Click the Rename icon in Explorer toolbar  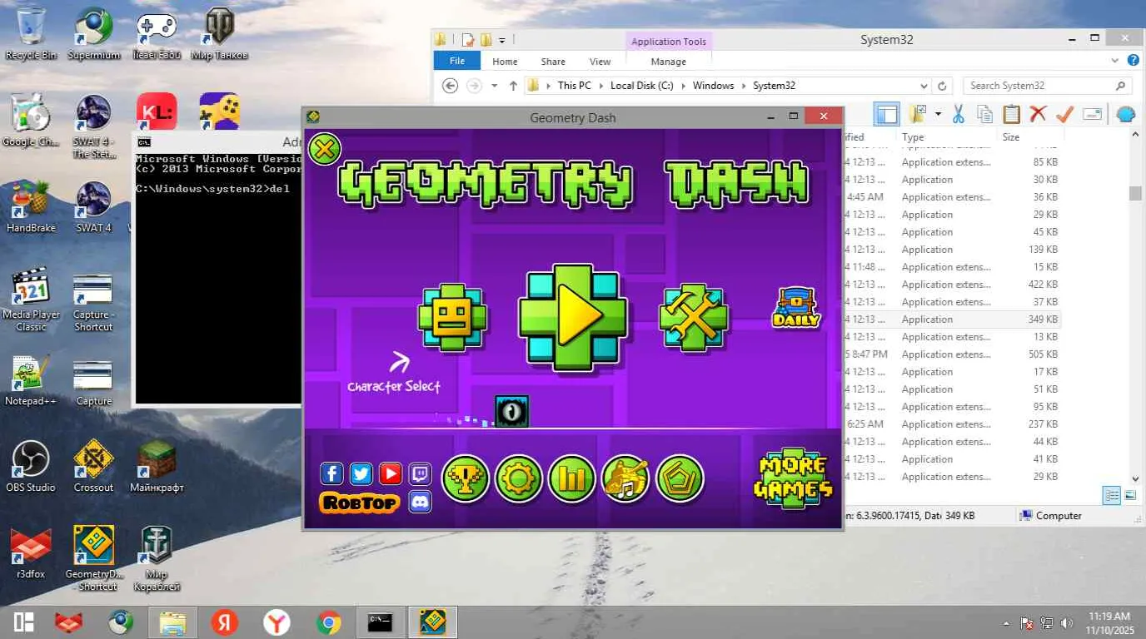(x=1092, y=114)
